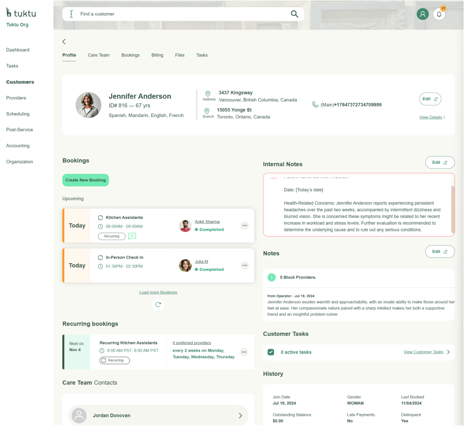
Task: Click the search magnifier icon
Action: click(x=294, y=14)
